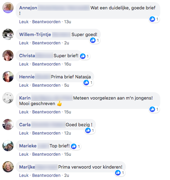Open reaction icon on Marieke's comment
The width and height of the screenshot is (170, 180).
[x=74, y=146]
